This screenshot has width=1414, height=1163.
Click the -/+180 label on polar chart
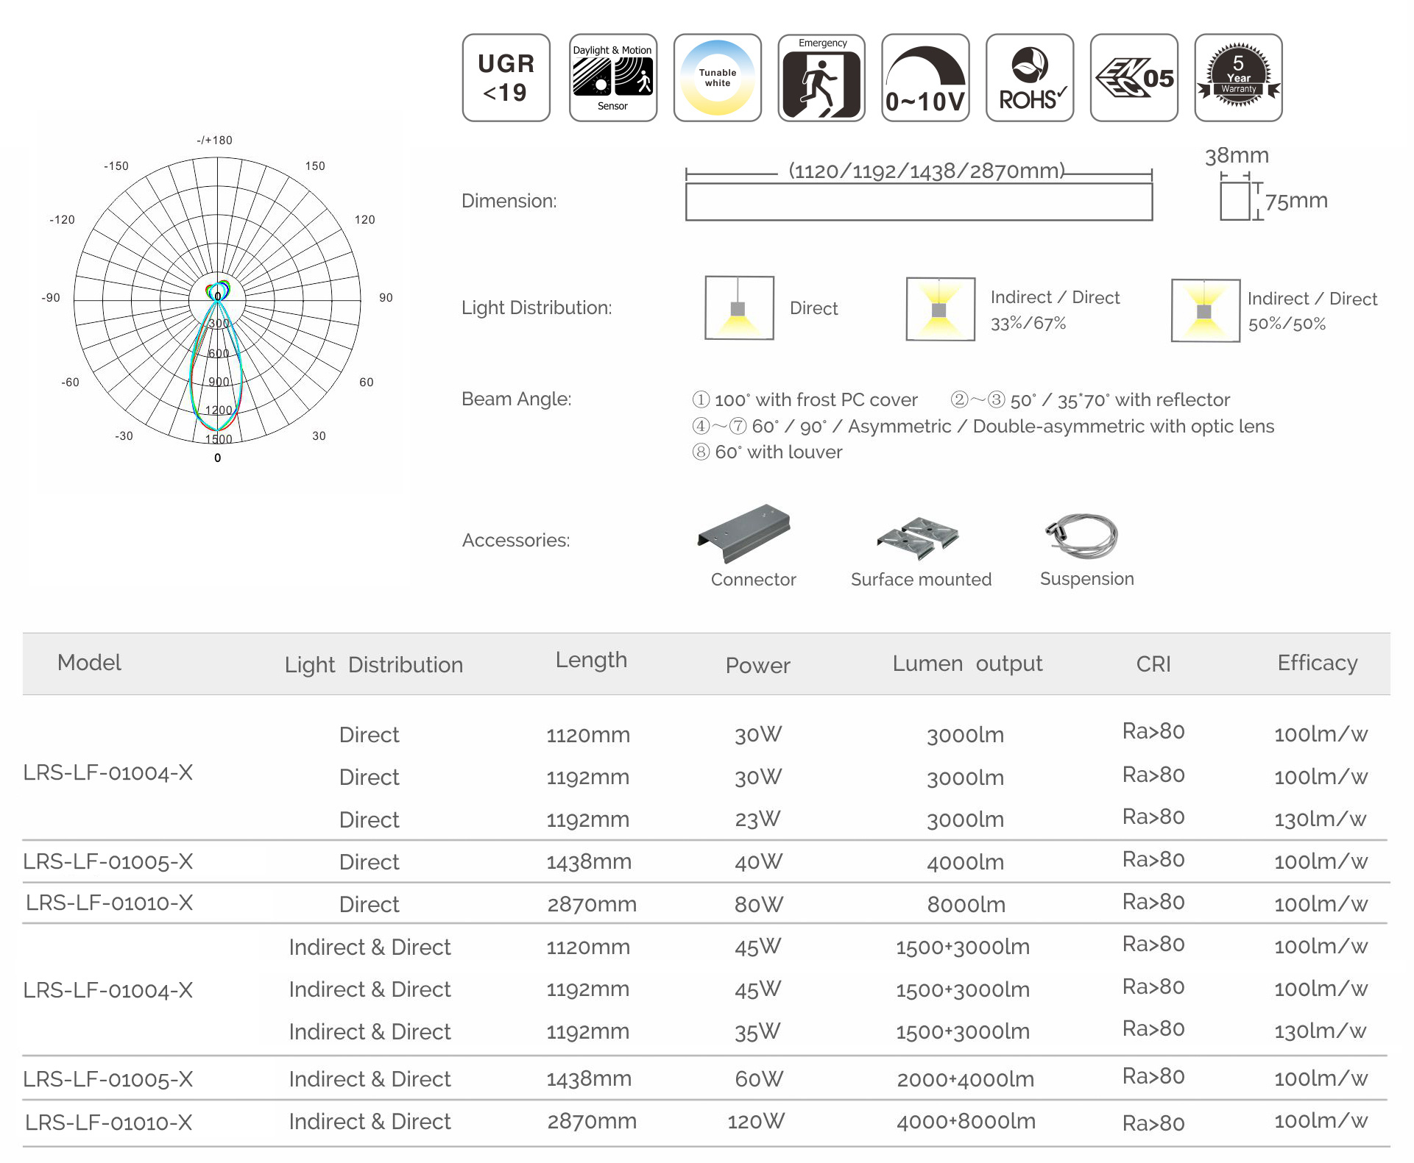click(x=214, y=141)
